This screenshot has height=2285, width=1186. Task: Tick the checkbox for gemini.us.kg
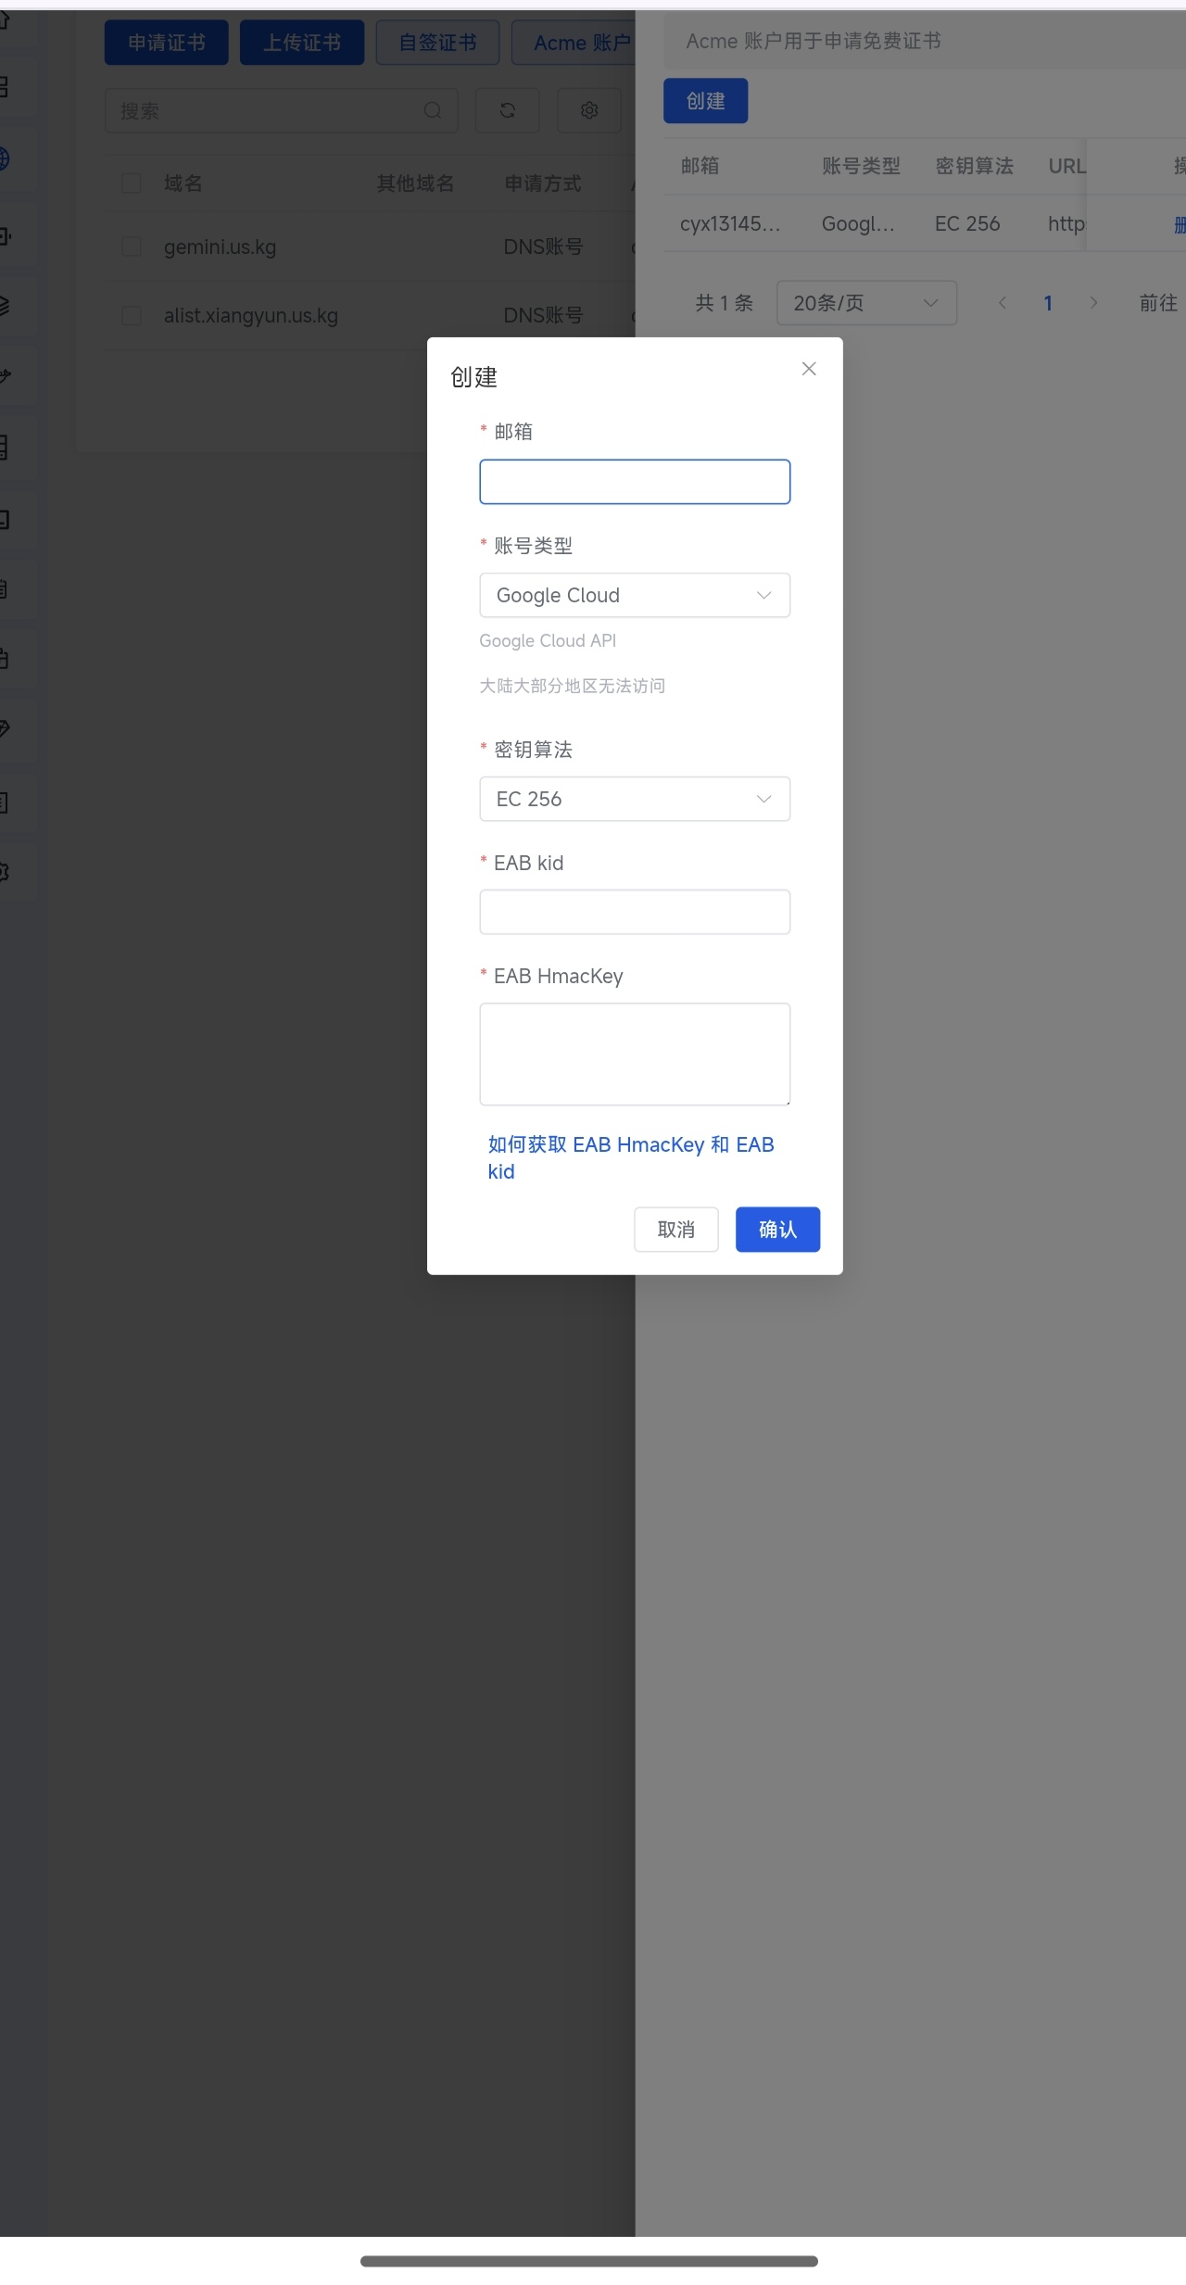[x=132, y=246]
